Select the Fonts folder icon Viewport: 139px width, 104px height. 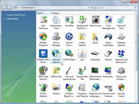[95, 38]
